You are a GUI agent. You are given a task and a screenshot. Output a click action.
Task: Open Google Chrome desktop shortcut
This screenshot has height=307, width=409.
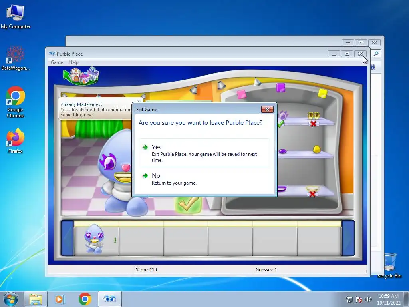(x=16, y=102)
